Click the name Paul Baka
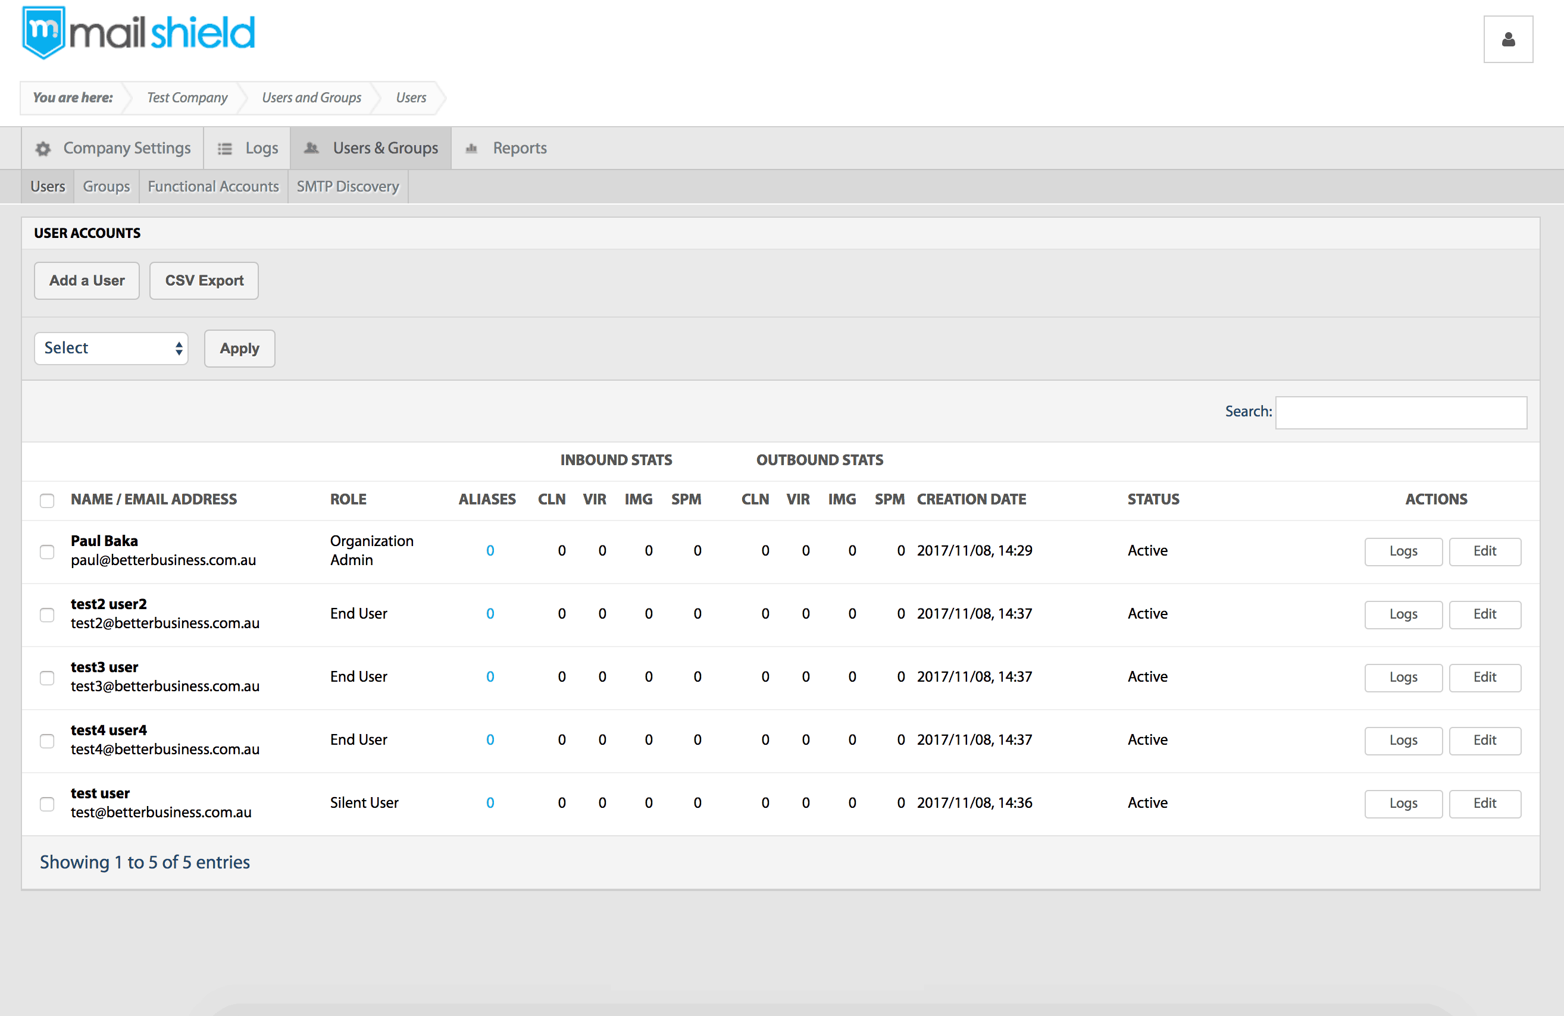The width and height of the screenshot is (1564, 1016). [x=105, y=541]
